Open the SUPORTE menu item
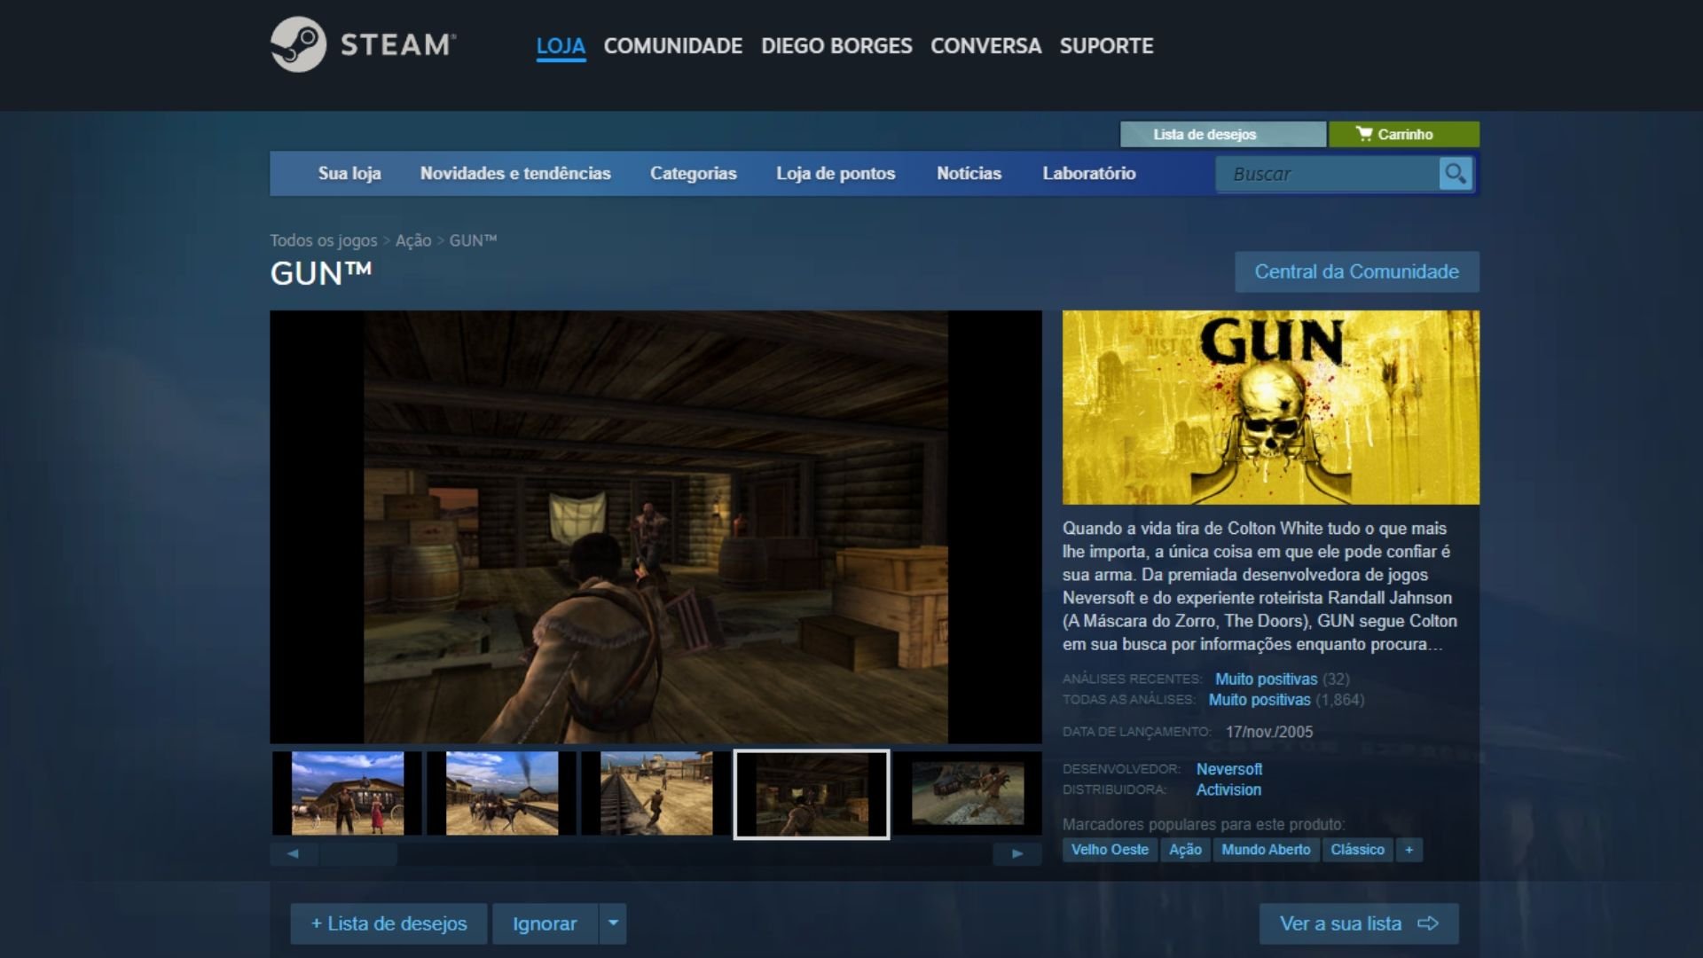Viewport: 1703px width, 958px height. 1106,46
